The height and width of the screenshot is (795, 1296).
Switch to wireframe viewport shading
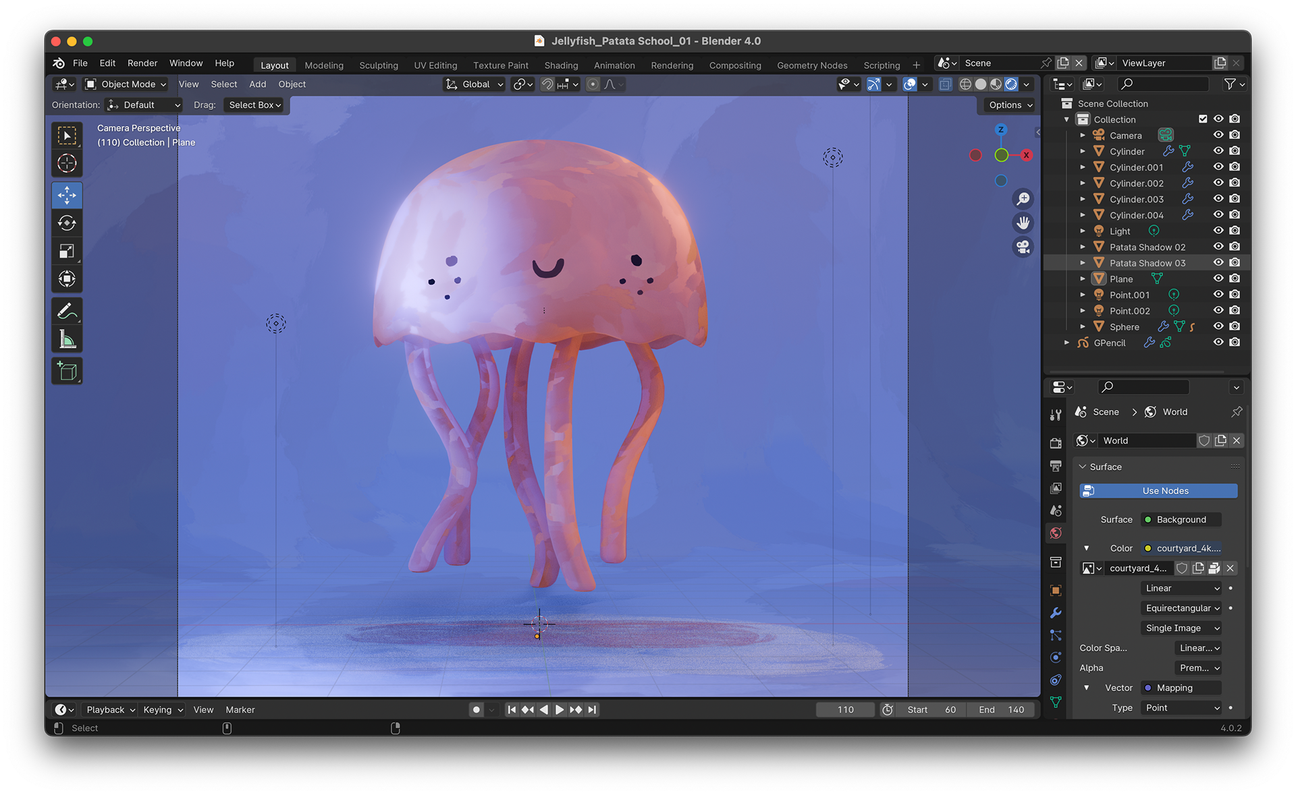point(965,84)
